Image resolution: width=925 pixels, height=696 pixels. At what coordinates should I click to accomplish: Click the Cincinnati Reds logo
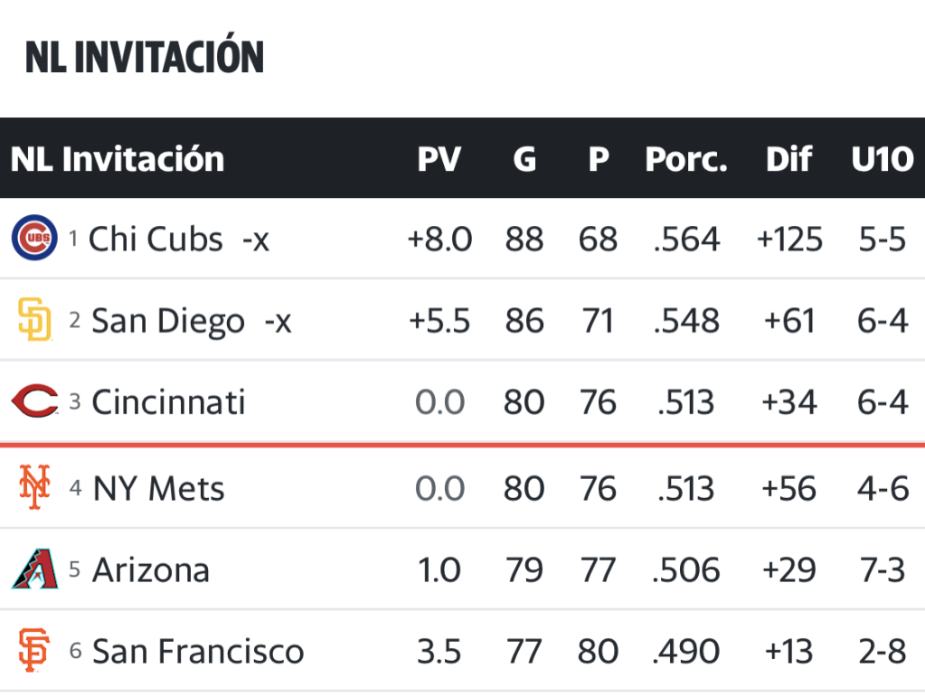tap(34, 401)
